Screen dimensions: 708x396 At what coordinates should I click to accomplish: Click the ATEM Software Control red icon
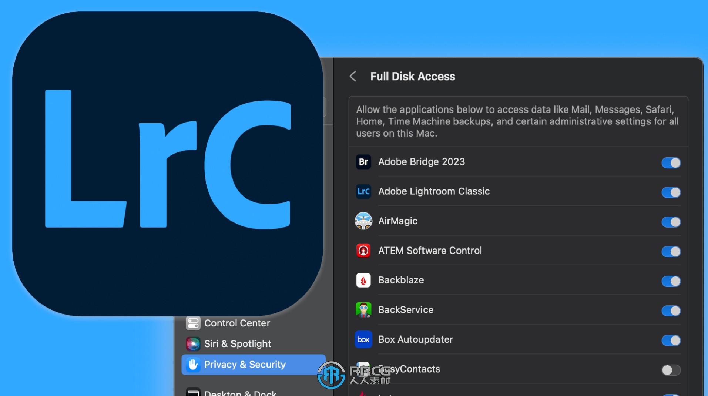(363, 251)
